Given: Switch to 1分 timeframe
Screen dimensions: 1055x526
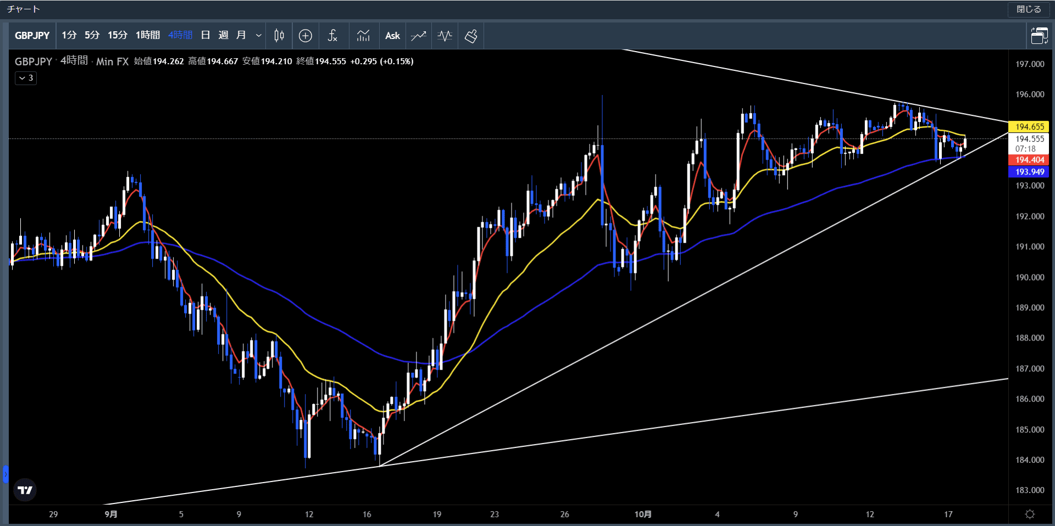Looking at the screenshot, I should [69, 35].
